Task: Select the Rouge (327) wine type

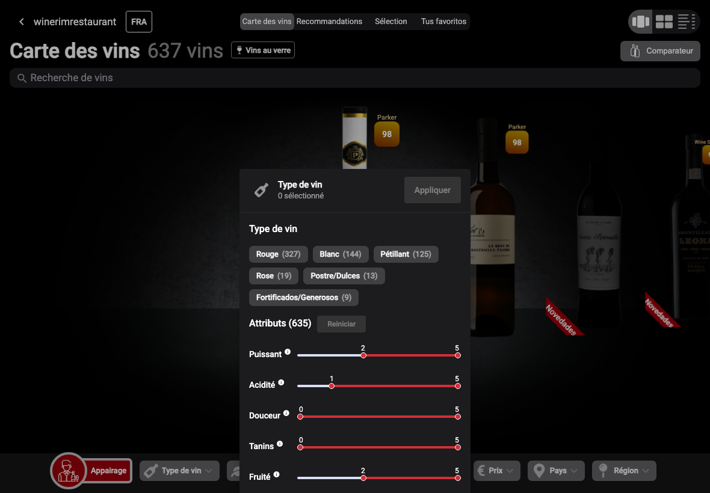Action: 278,254
